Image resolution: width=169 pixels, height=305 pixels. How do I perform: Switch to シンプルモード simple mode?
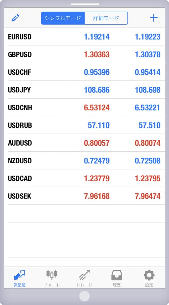pos(63,18)
